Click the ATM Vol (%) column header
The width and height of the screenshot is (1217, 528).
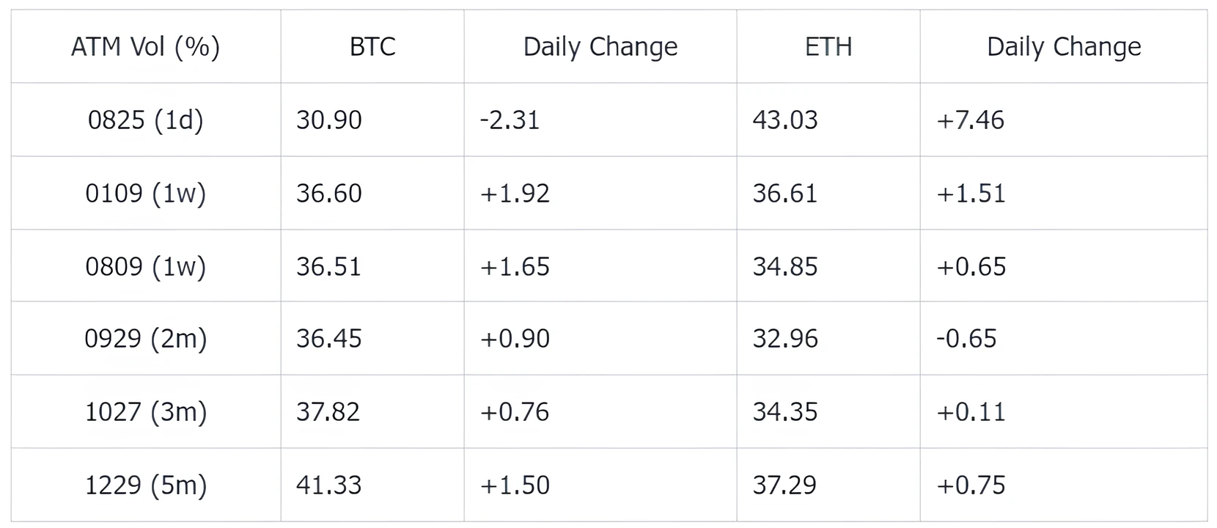(x=145, y=47)
